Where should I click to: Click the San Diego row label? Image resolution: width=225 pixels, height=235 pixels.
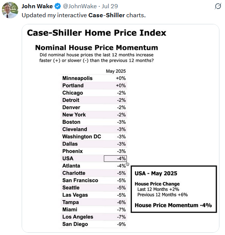click(75, 224)
